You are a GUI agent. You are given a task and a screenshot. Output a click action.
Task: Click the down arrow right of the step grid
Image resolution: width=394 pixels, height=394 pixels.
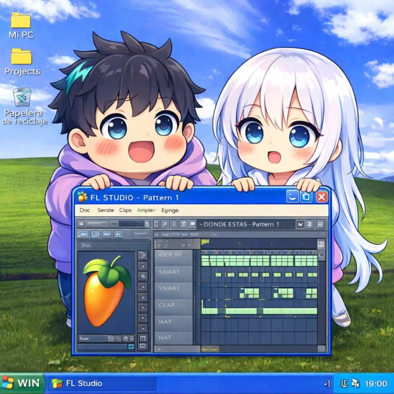322,254
